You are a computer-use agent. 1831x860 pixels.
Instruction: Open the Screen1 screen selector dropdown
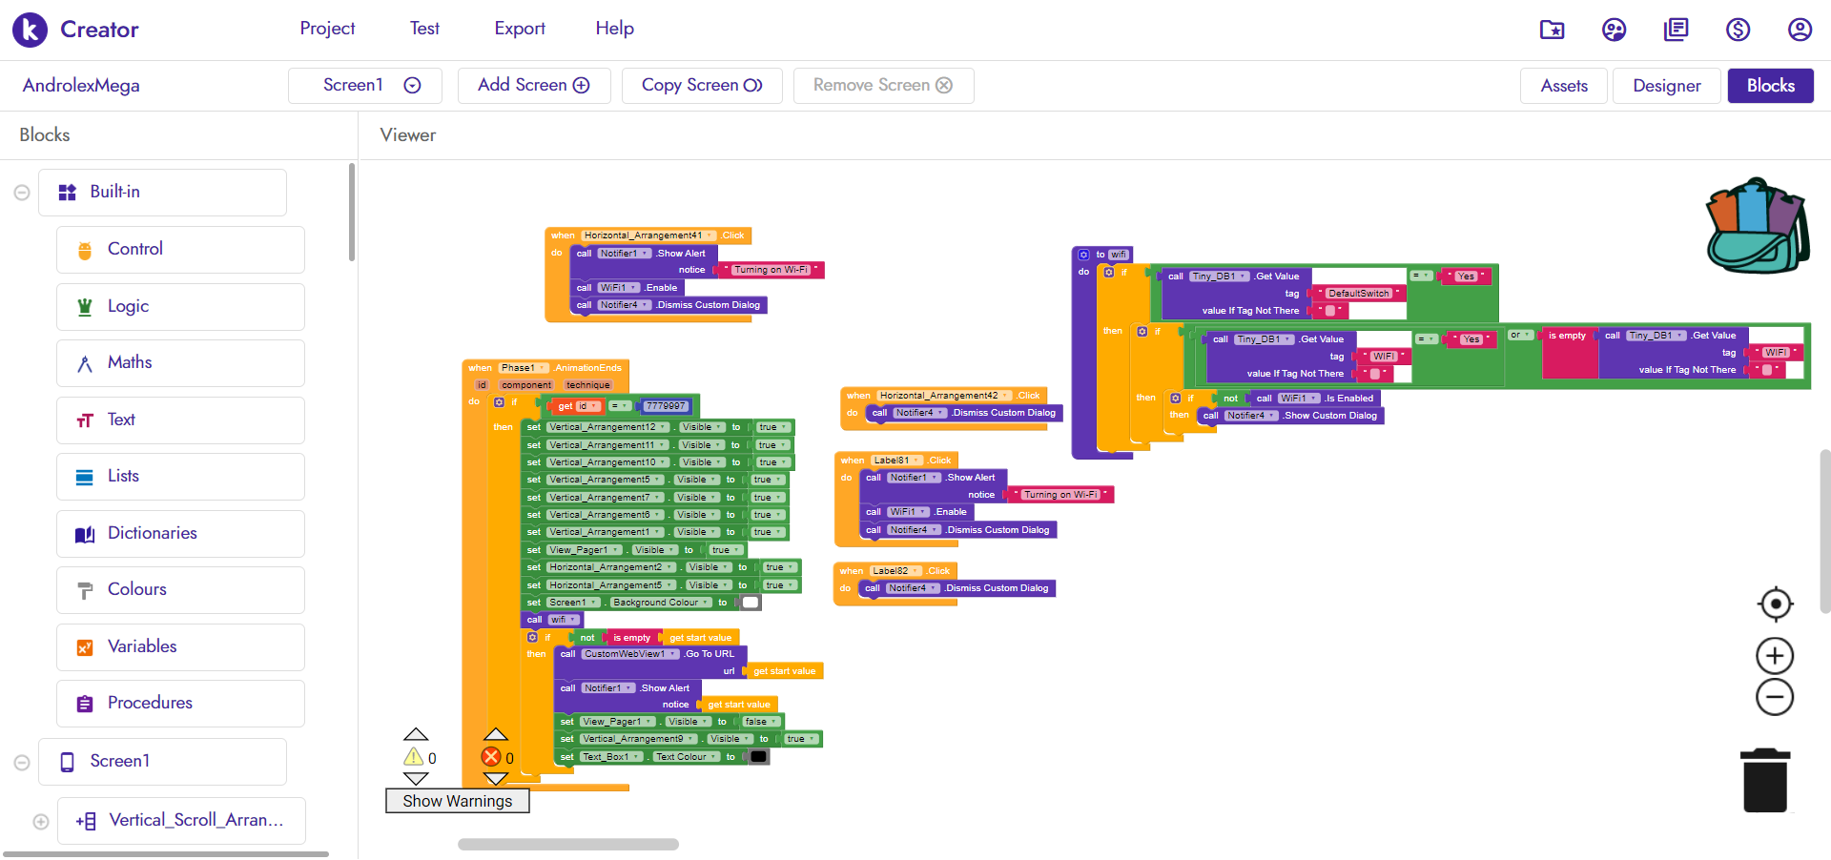click(x=365, y=86)
